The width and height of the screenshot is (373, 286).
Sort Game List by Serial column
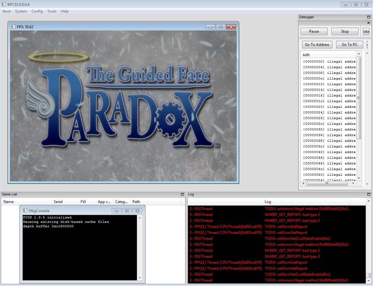tap(65, 202)
